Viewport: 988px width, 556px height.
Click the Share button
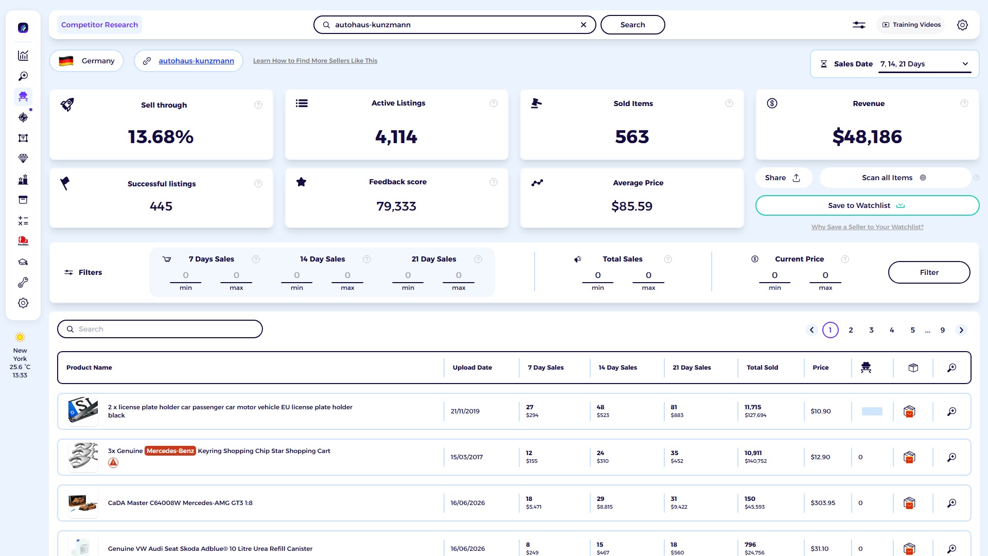click(x=783, y=178)
